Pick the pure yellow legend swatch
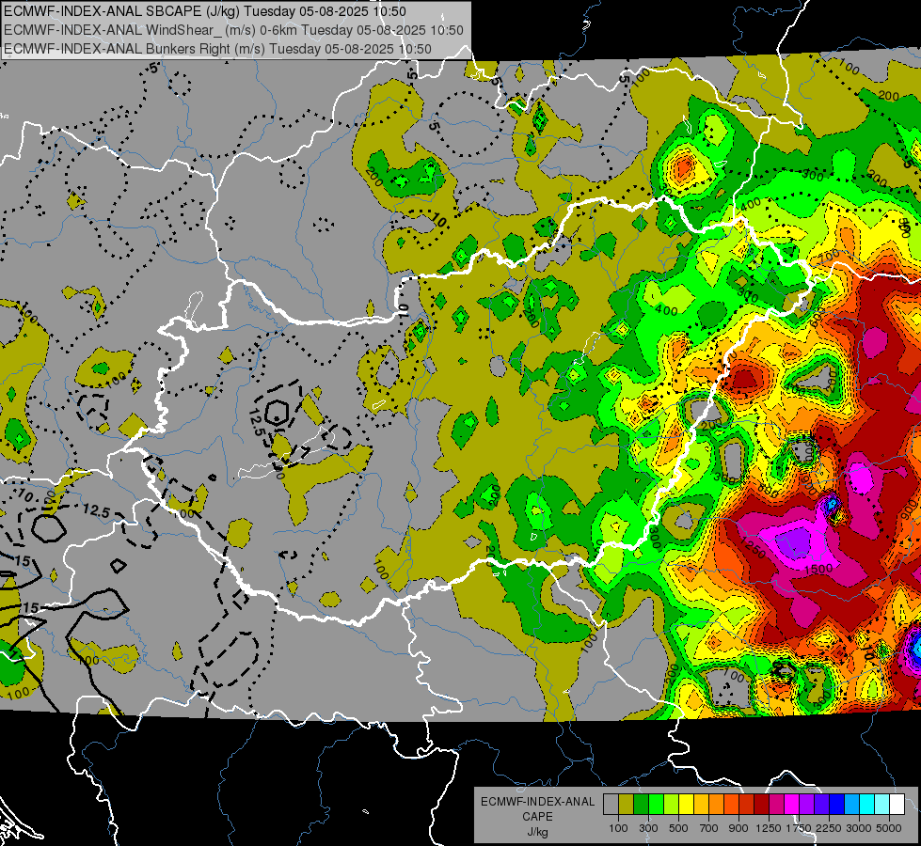This screenshot has width=921, height=846. pyautogui.click(x=686, y=804)
